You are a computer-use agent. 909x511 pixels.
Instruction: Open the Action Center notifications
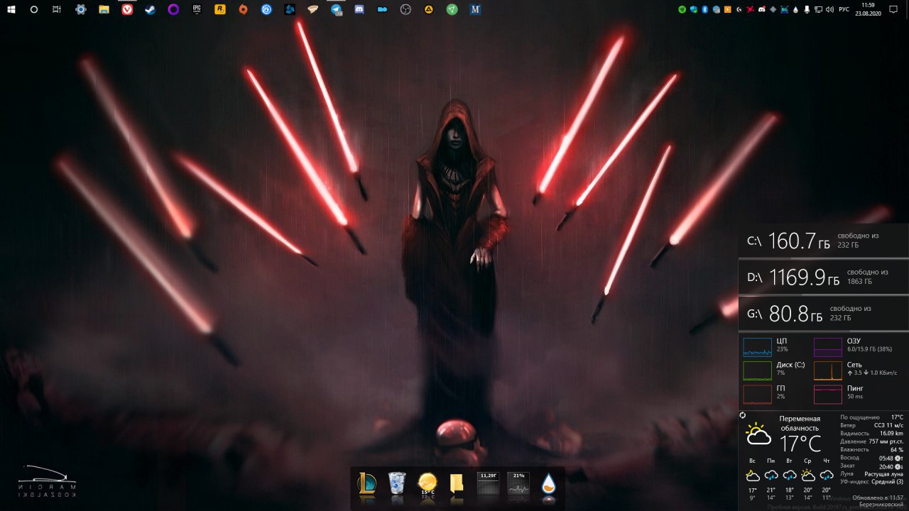pos(893,10)
